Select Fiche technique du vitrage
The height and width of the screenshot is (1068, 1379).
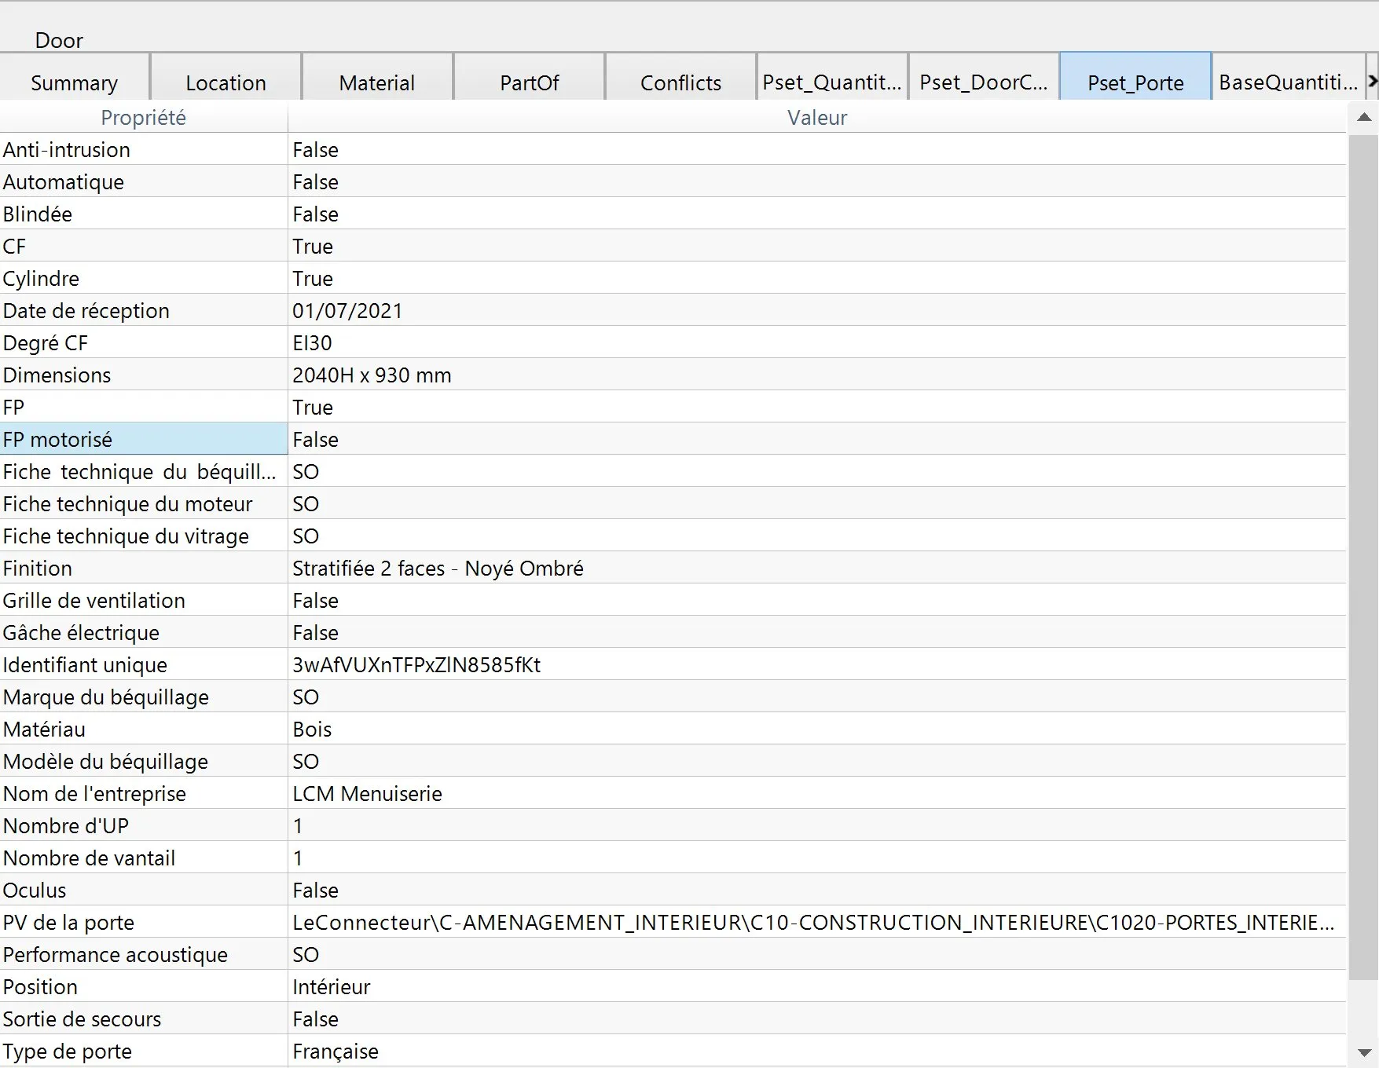pos(144,536)
